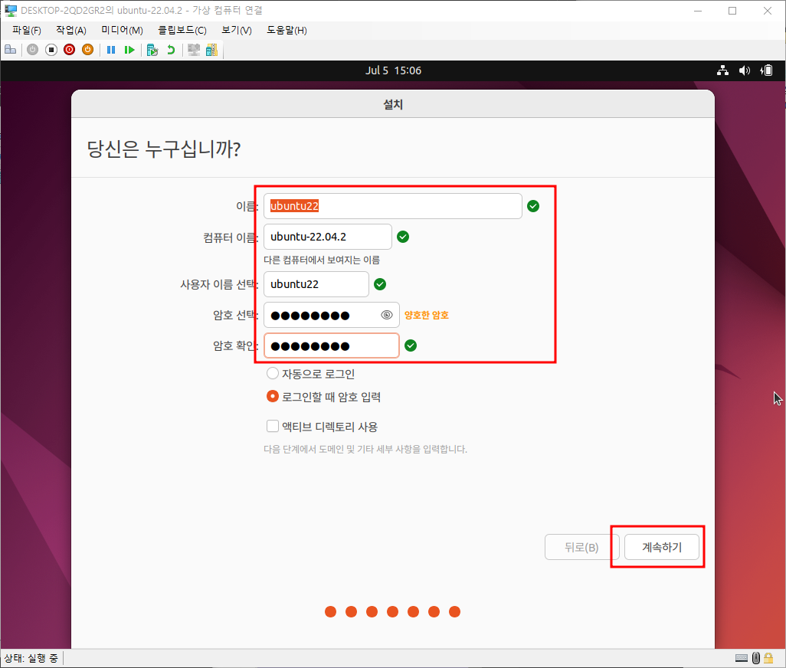
Task: Create a checkpoint with the toolbar icon
Action: click(x=152, y=50)
